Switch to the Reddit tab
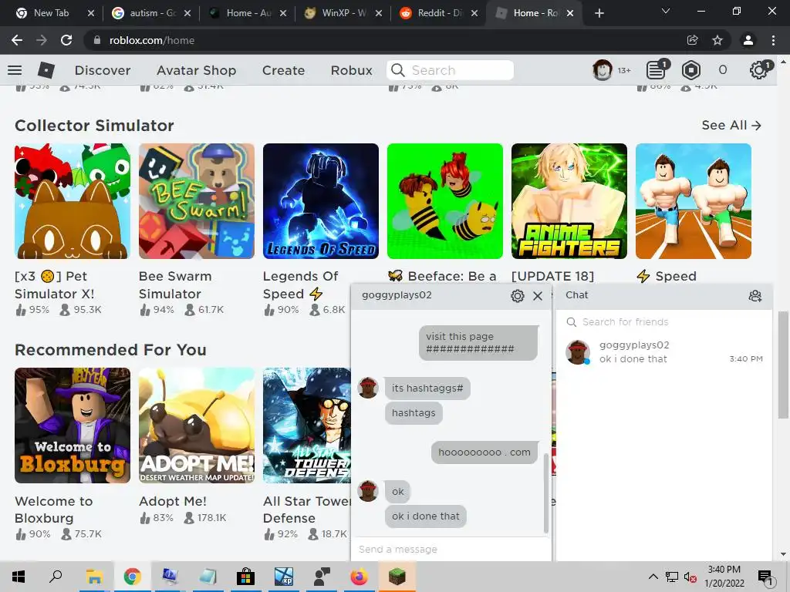The height and width of the screenshot is (592, 790). click(439, 13)
